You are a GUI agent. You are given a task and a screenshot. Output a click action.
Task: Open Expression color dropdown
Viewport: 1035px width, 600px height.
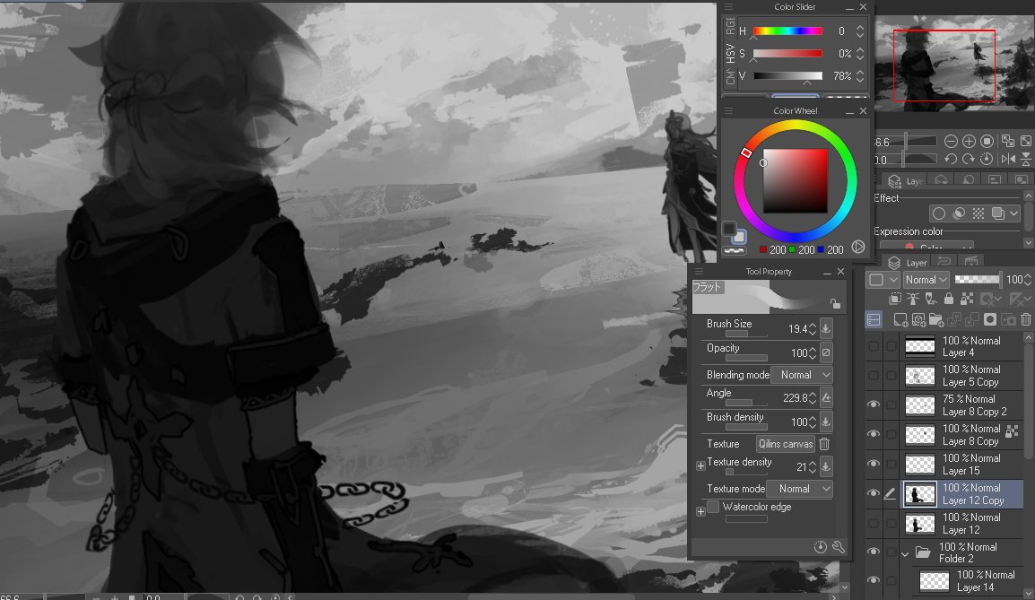coord(926,247)
